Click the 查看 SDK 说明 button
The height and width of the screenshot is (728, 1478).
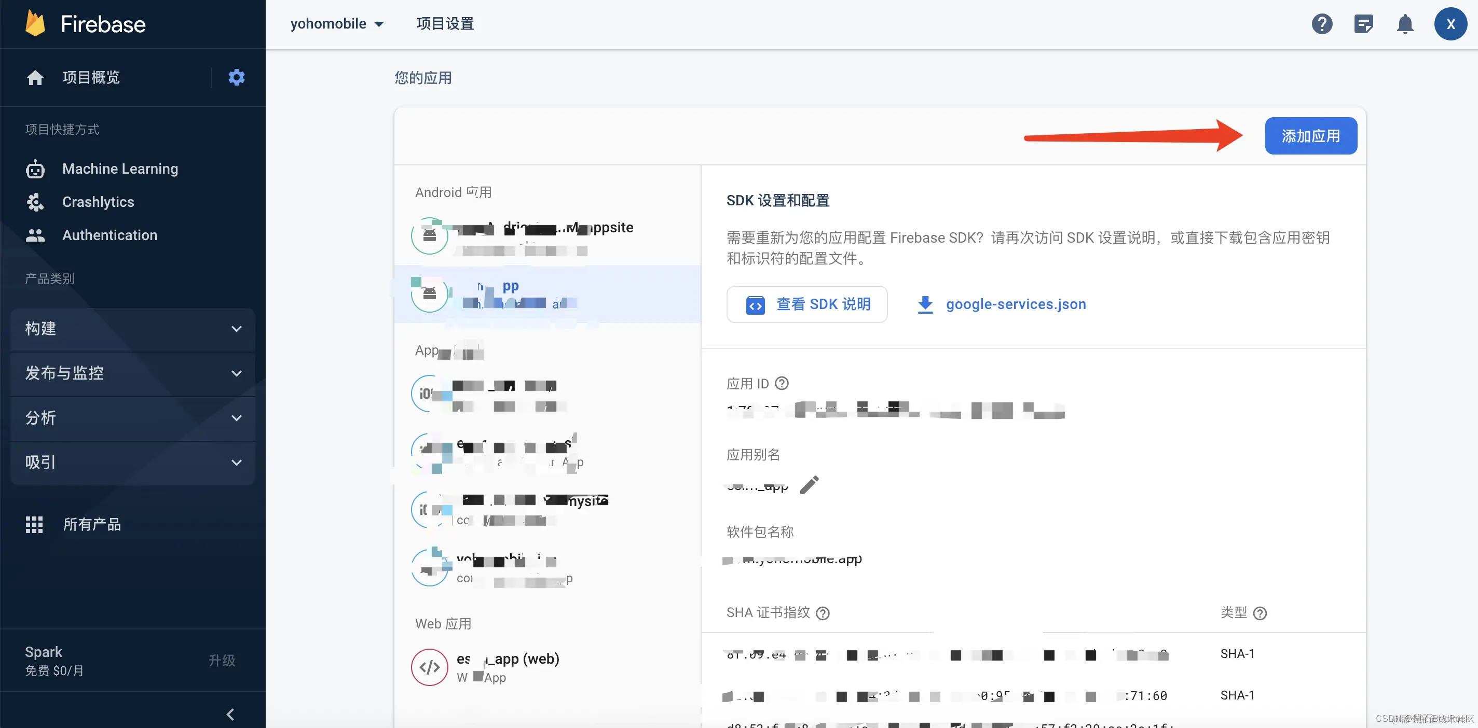pyautogui.click(x=808, y=304)
